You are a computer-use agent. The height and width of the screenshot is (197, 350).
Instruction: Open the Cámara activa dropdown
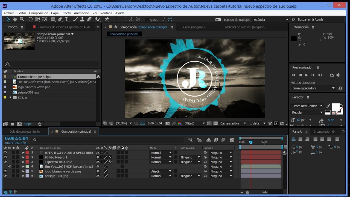point(233,123)
